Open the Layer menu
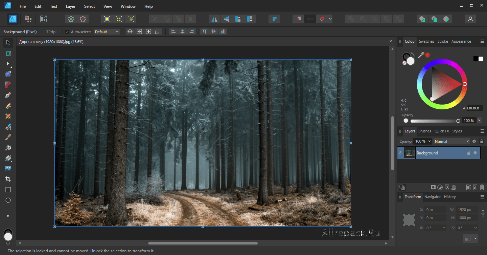 [71, 6]
